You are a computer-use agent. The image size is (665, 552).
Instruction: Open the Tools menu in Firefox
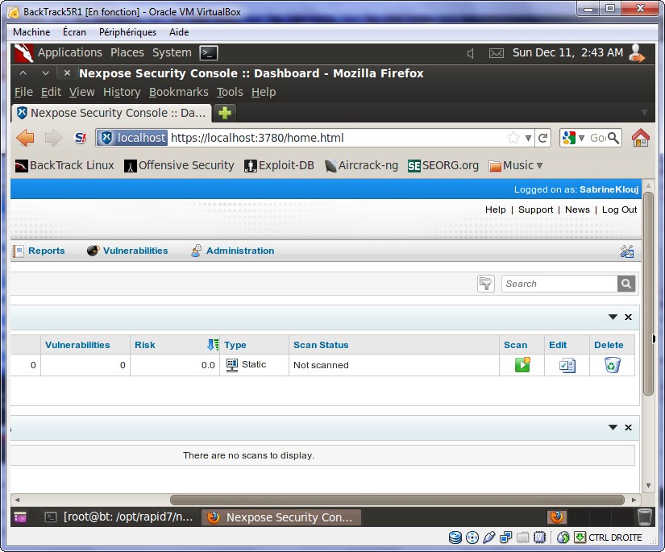(x=230, y=92)
